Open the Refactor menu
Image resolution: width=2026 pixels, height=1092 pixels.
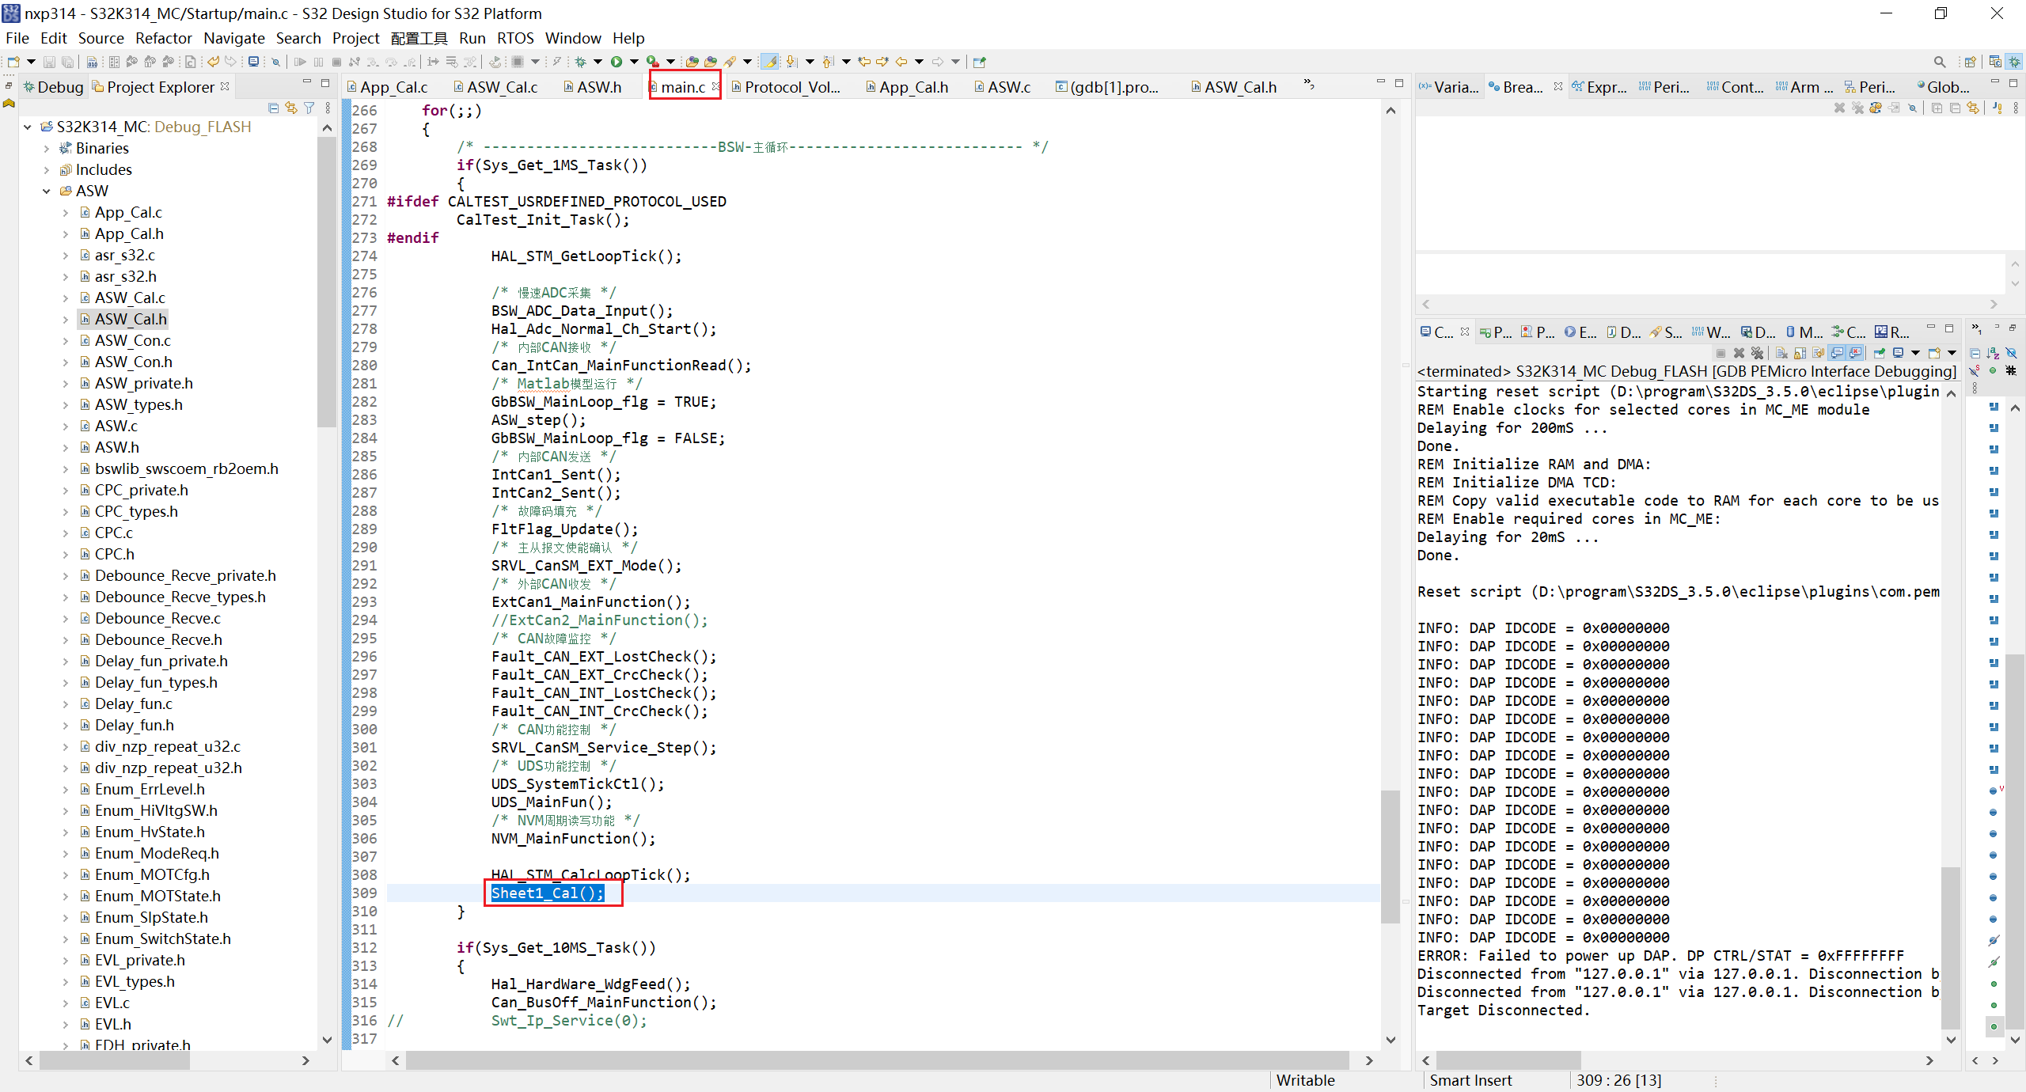point(163,38)
